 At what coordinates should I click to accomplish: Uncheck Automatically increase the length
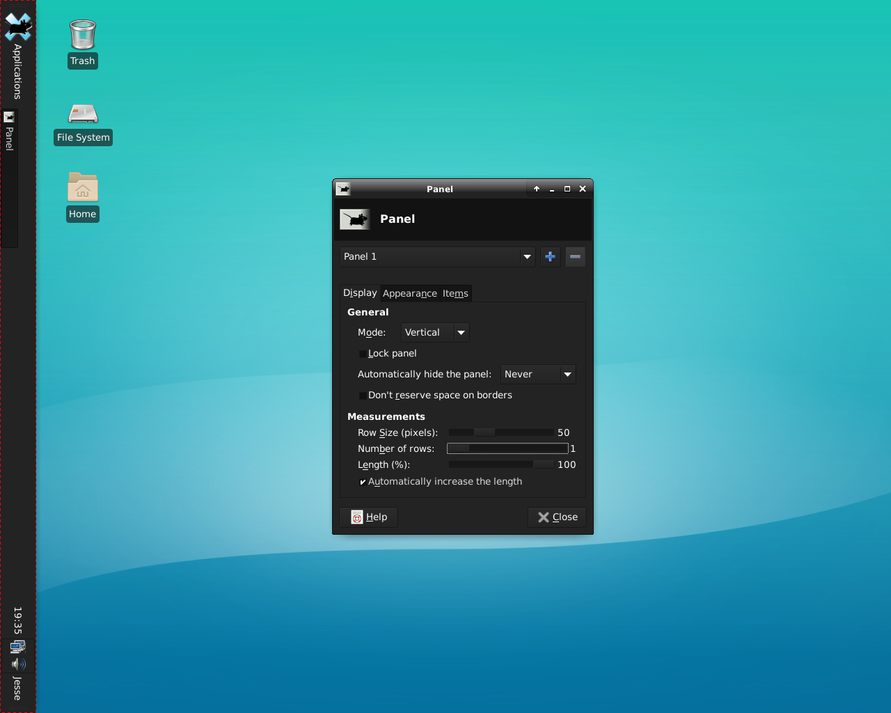click(x=363, y=482)
